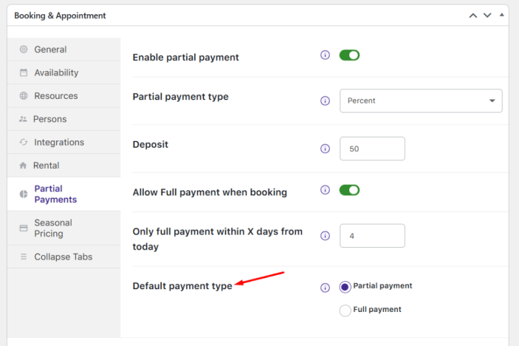The height and width of the screenshot is (346, 519).
Task: Collapse the Booking & Appointment panel
Action: [x=502, y=15]
